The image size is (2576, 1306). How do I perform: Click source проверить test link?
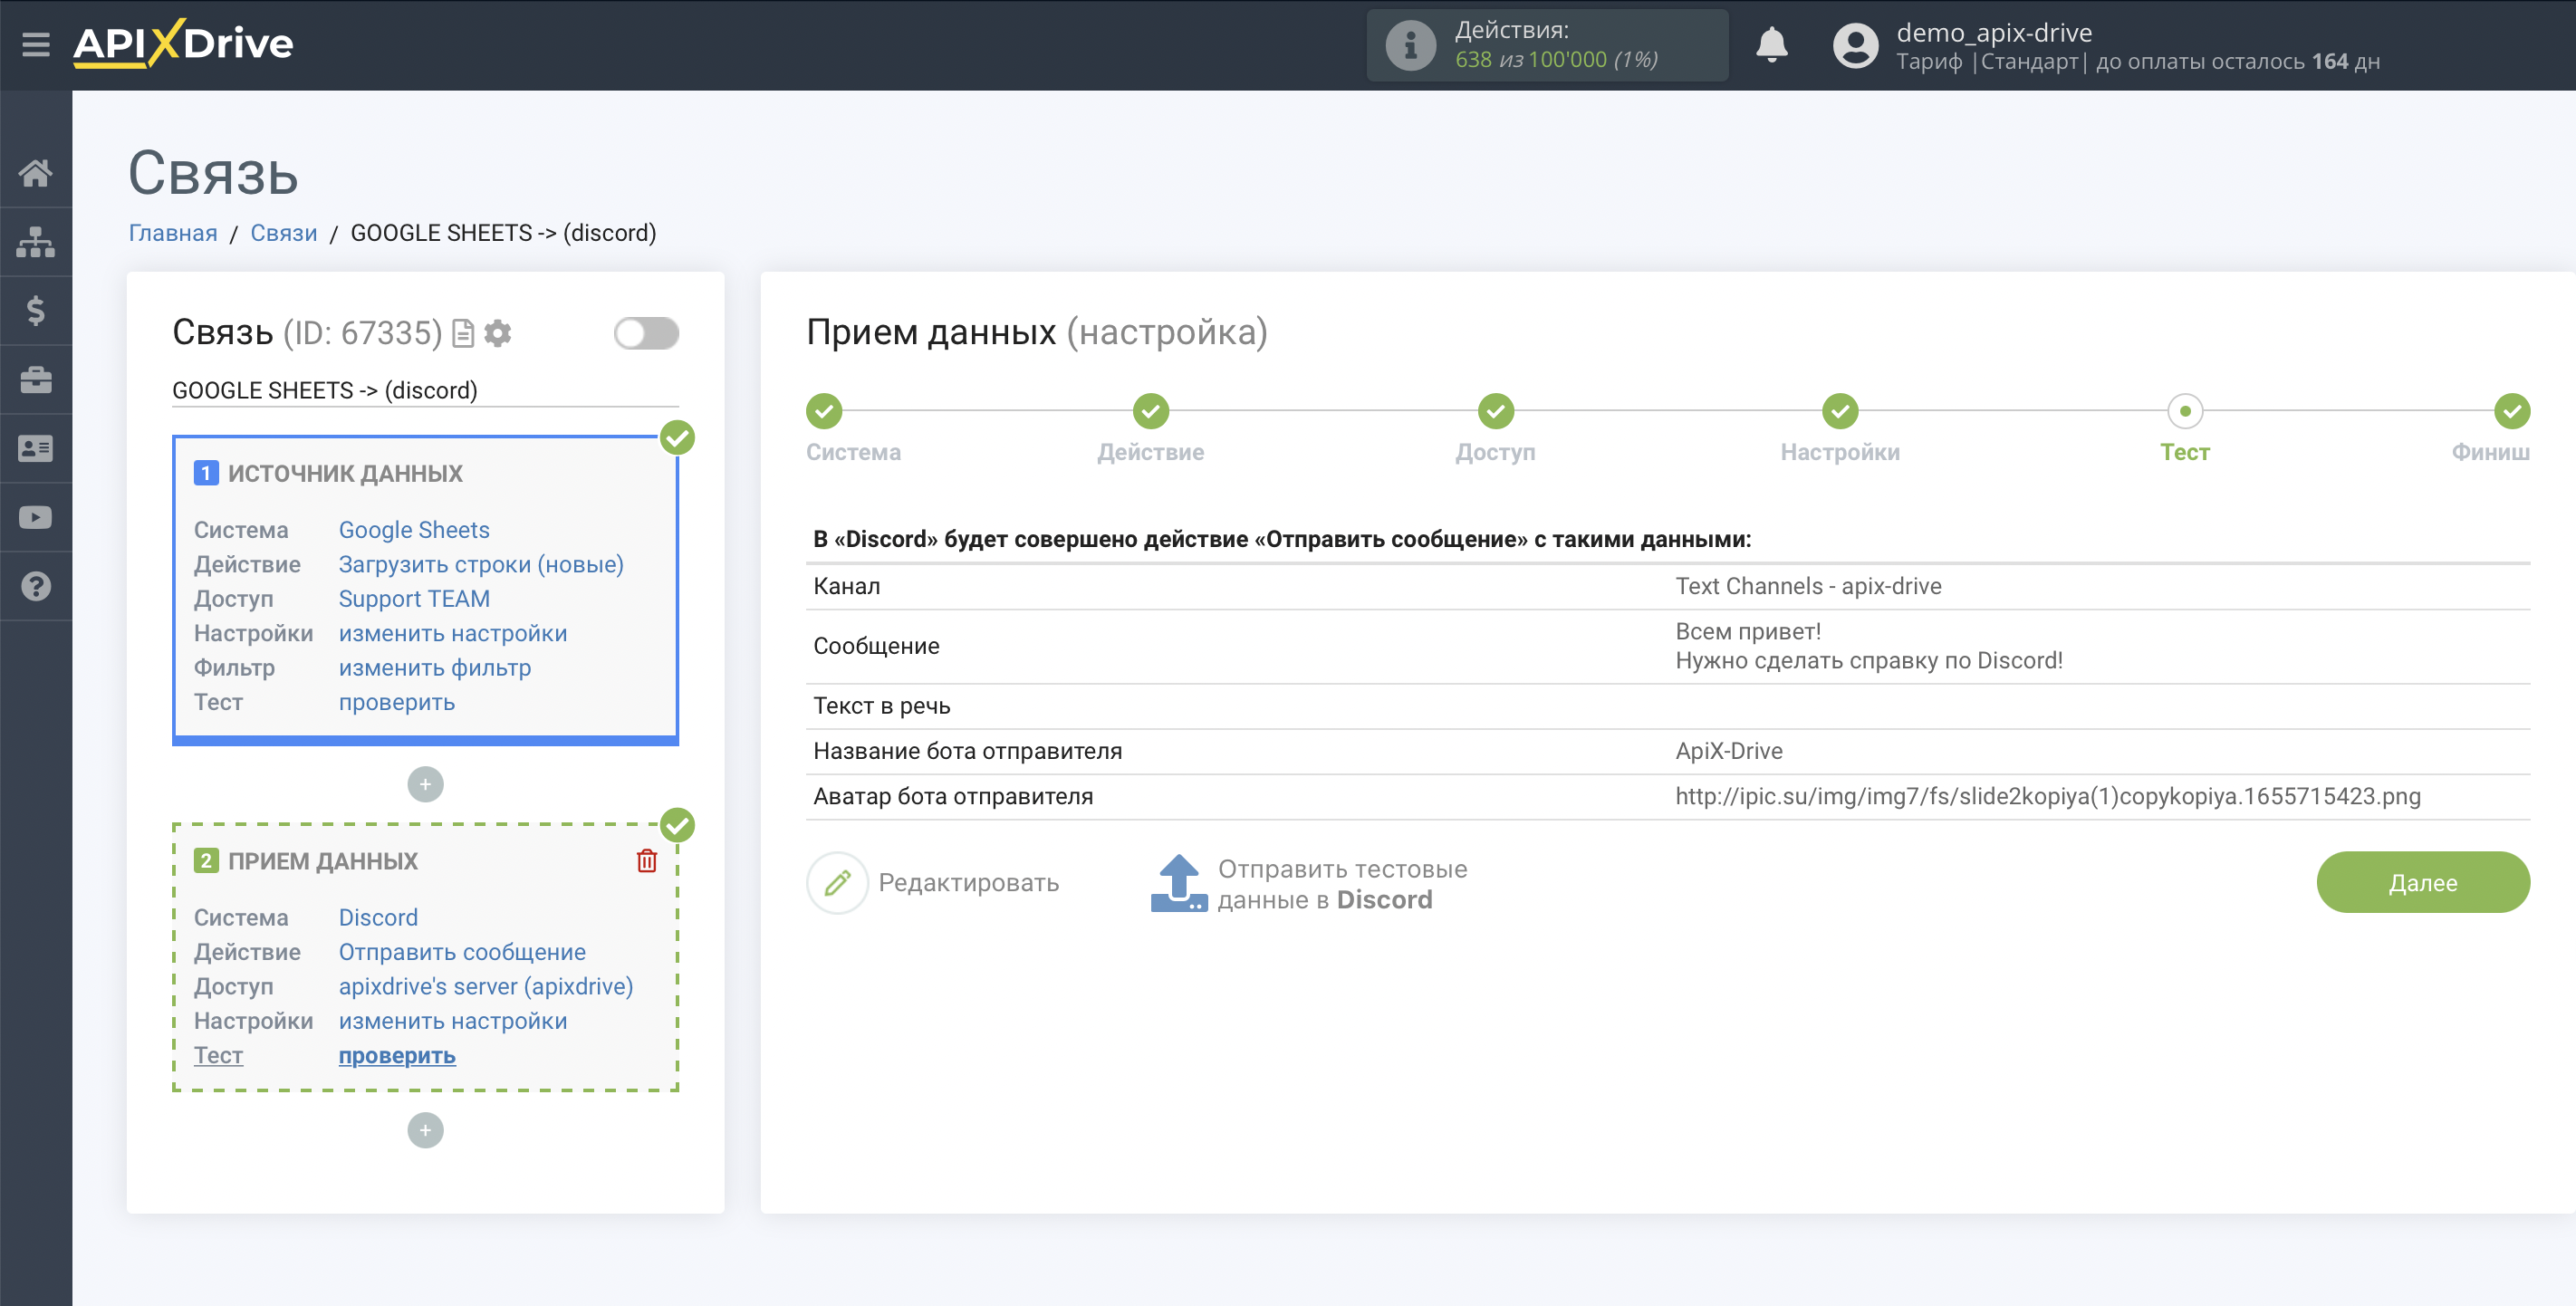pos(396,702)
